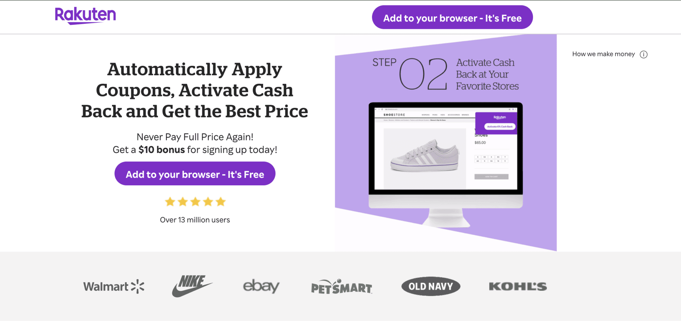The image size is (681, 322).
Task: Select the eBay logo
Action: coord(261,286)
